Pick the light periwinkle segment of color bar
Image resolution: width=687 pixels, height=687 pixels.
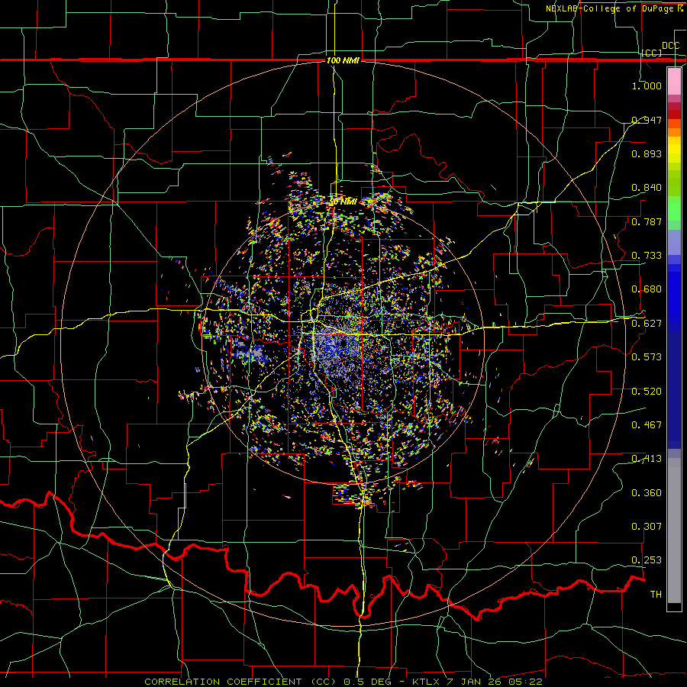click(674, 242)
